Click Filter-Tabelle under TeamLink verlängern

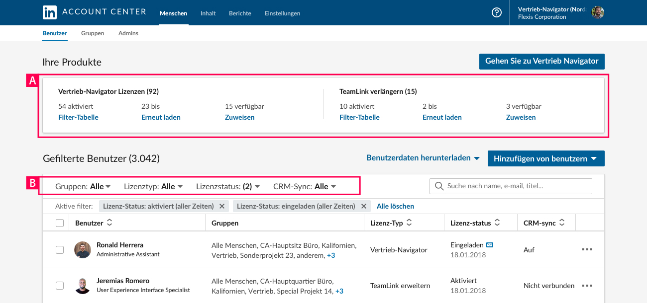[x=359, y=117]
